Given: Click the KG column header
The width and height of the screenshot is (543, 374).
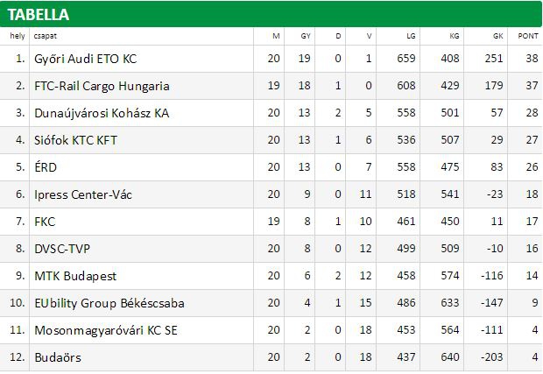Looking at the screenshot, I should point(455,36).
